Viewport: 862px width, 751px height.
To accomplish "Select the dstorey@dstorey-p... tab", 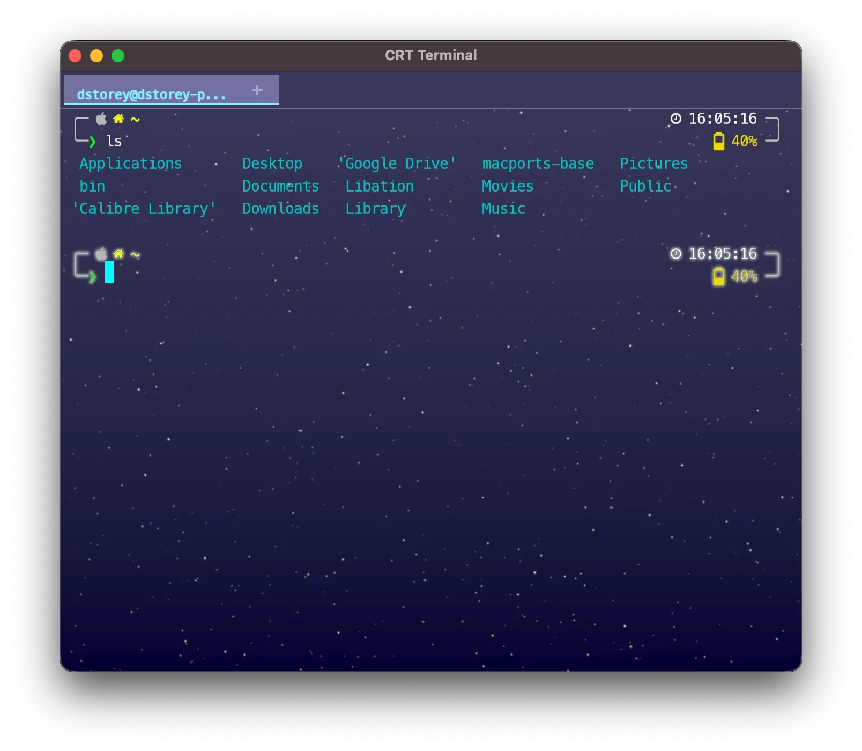I will (x=172, y=90).
